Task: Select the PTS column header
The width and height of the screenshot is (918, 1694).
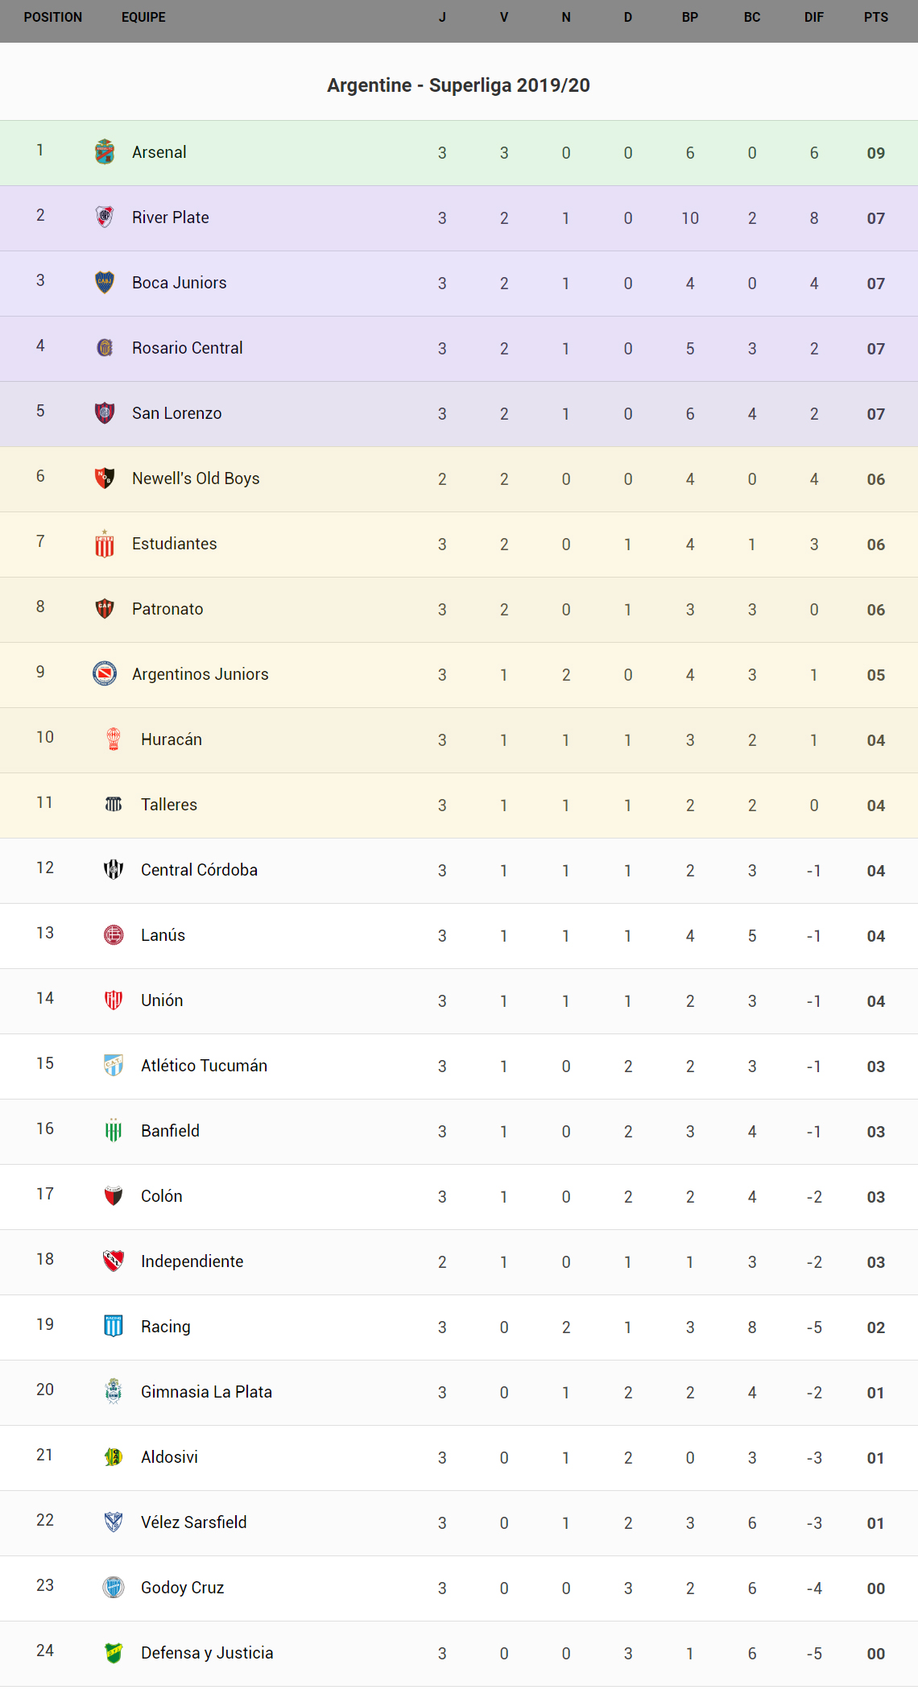Action: [x=876, y=17]
